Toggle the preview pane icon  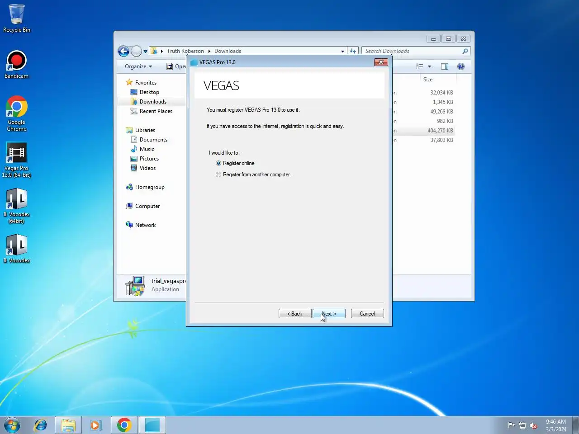point(445,66)
